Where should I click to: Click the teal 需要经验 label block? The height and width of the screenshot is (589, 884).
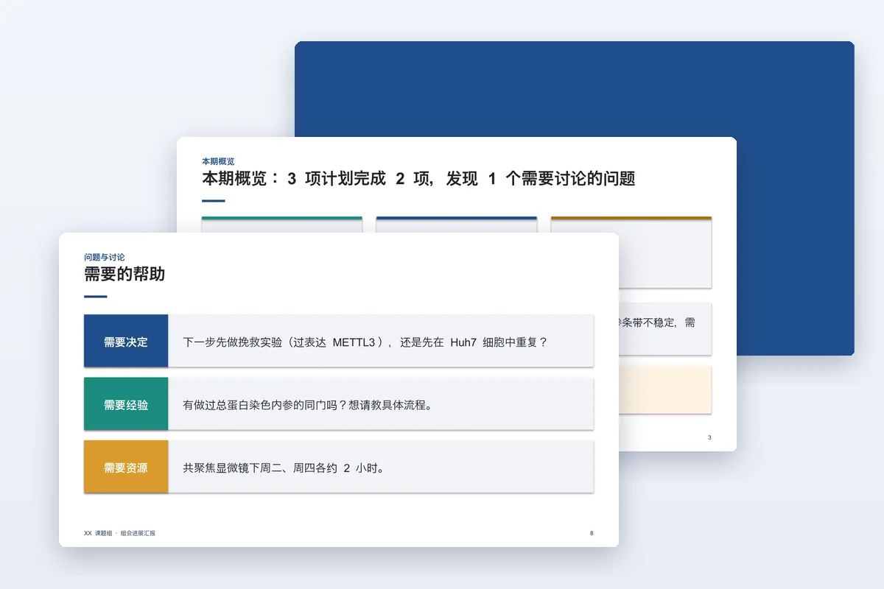[x=126, y=403]
